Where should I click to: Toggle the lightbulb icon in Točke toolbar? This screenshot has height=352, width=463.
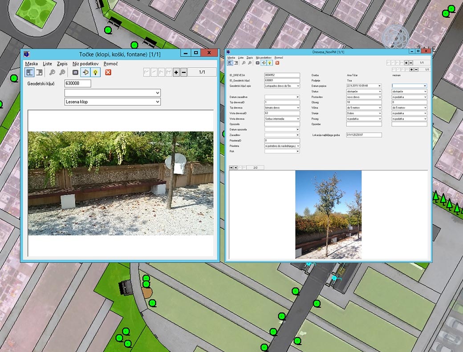coord(95,72)
